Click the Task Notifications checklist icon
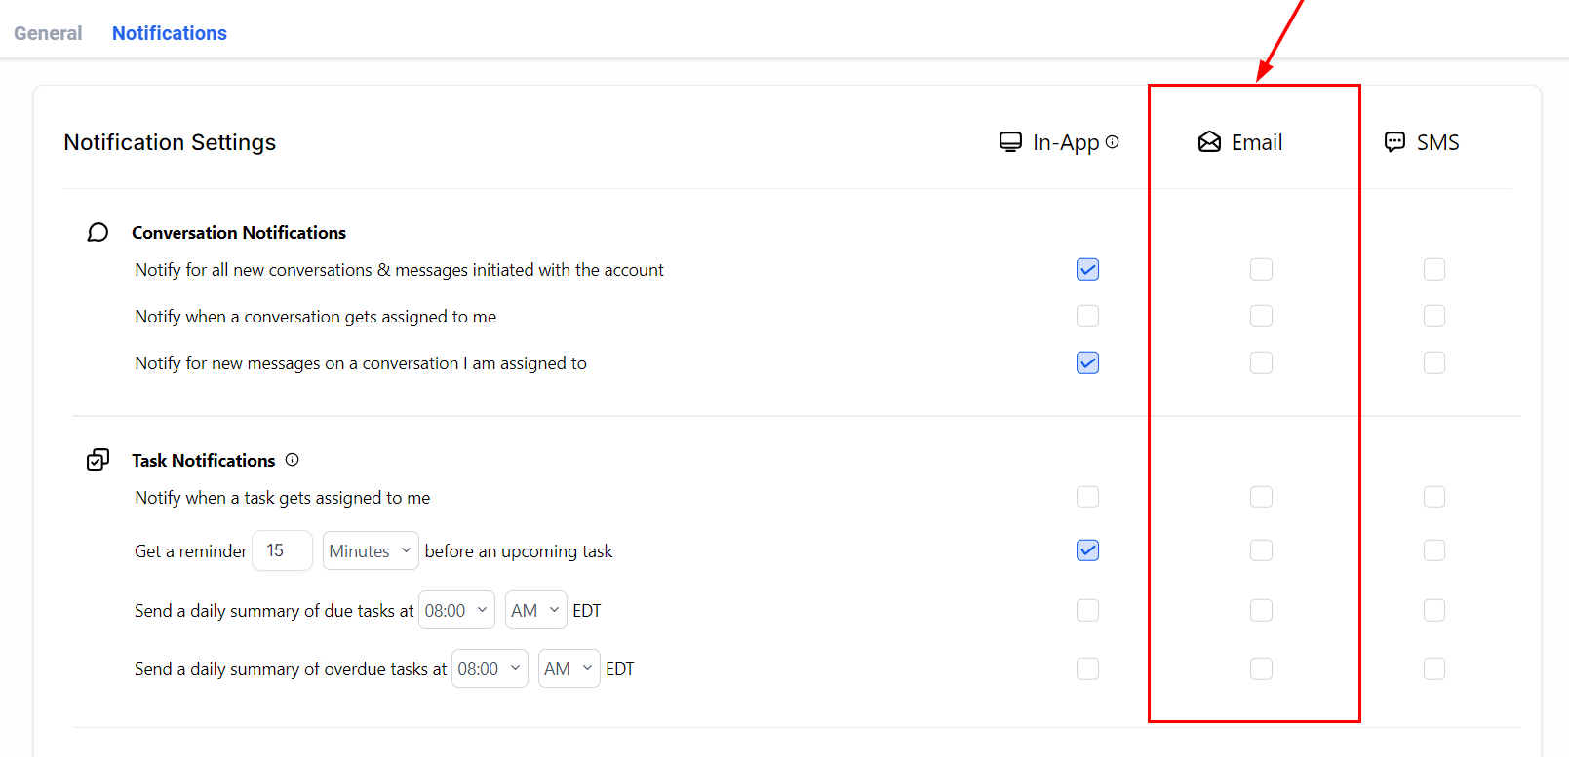1569x757 pixels. [98, 460]
